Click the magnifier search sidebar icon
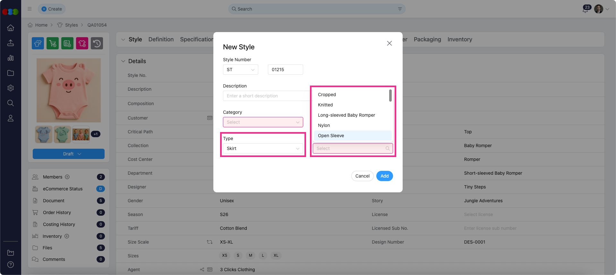 (11, 103)
